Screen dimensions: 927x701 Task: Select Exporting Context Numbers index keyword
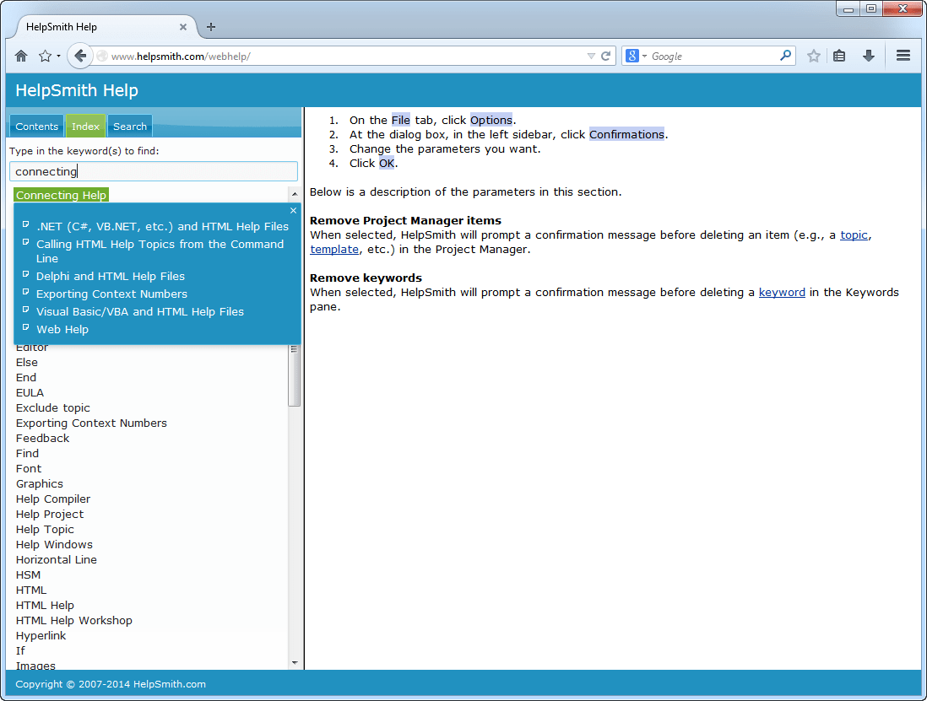click(91, 423)
